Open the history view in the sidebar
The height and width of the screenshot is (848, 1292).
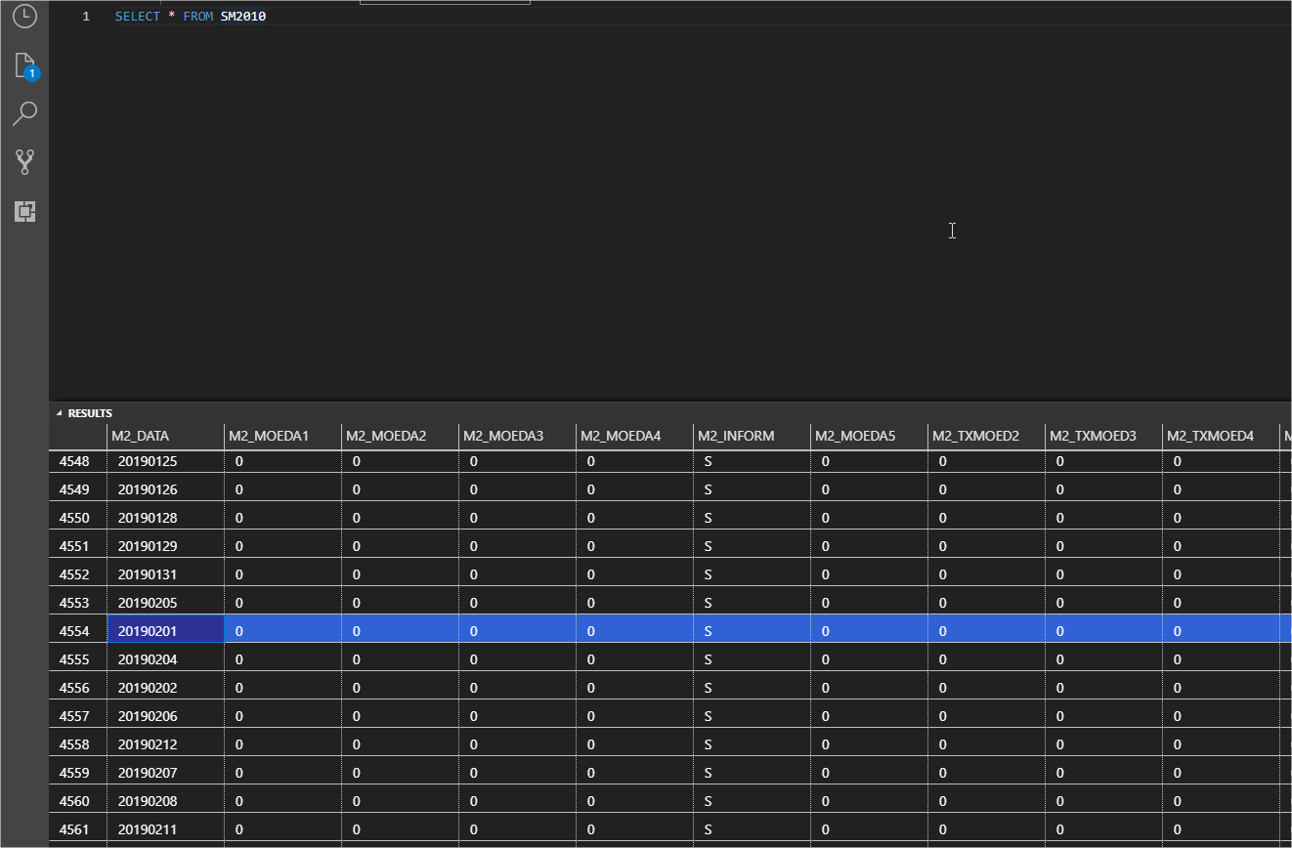click(24, 17)
